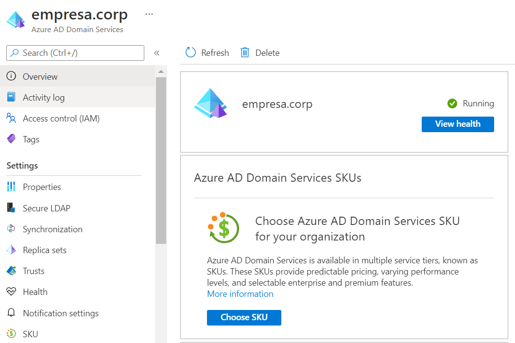Click the large domain icon in overview card

coord(210,103)
